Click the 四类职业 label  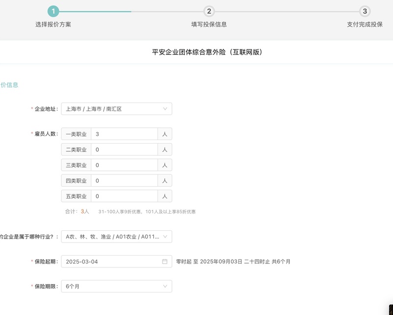point(76,181)
